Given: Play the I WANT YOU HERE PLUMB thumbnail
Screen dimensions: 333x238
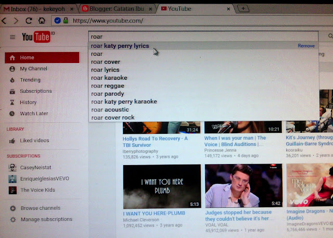Looking at the screenshot, I should click(x=162, y=186).
